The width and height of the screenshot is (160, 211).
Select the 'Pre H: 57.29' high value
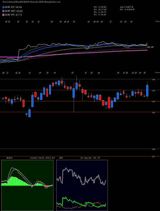click(x=101, y=10)
